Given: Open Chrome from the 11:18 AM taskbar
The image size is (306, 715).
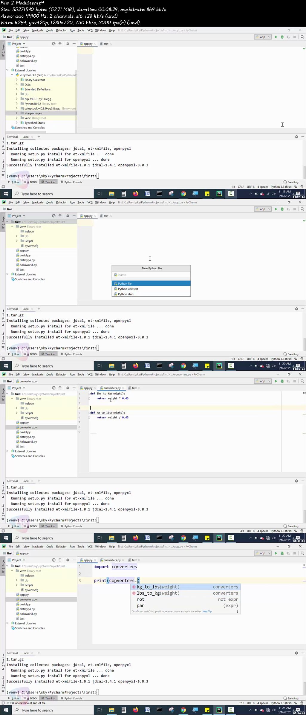Looking at the screenshot, I should (x=183, y=194).
